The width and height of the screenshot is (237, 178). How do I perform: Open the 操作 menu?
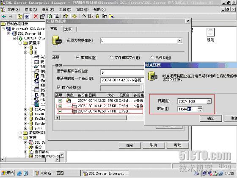31,9
